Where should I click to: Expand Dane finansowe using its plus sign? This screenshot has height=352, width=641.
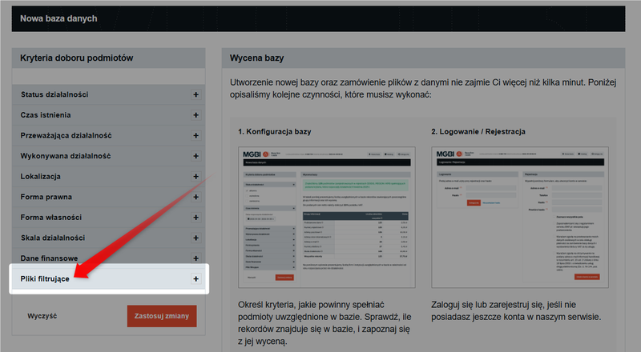196,258
